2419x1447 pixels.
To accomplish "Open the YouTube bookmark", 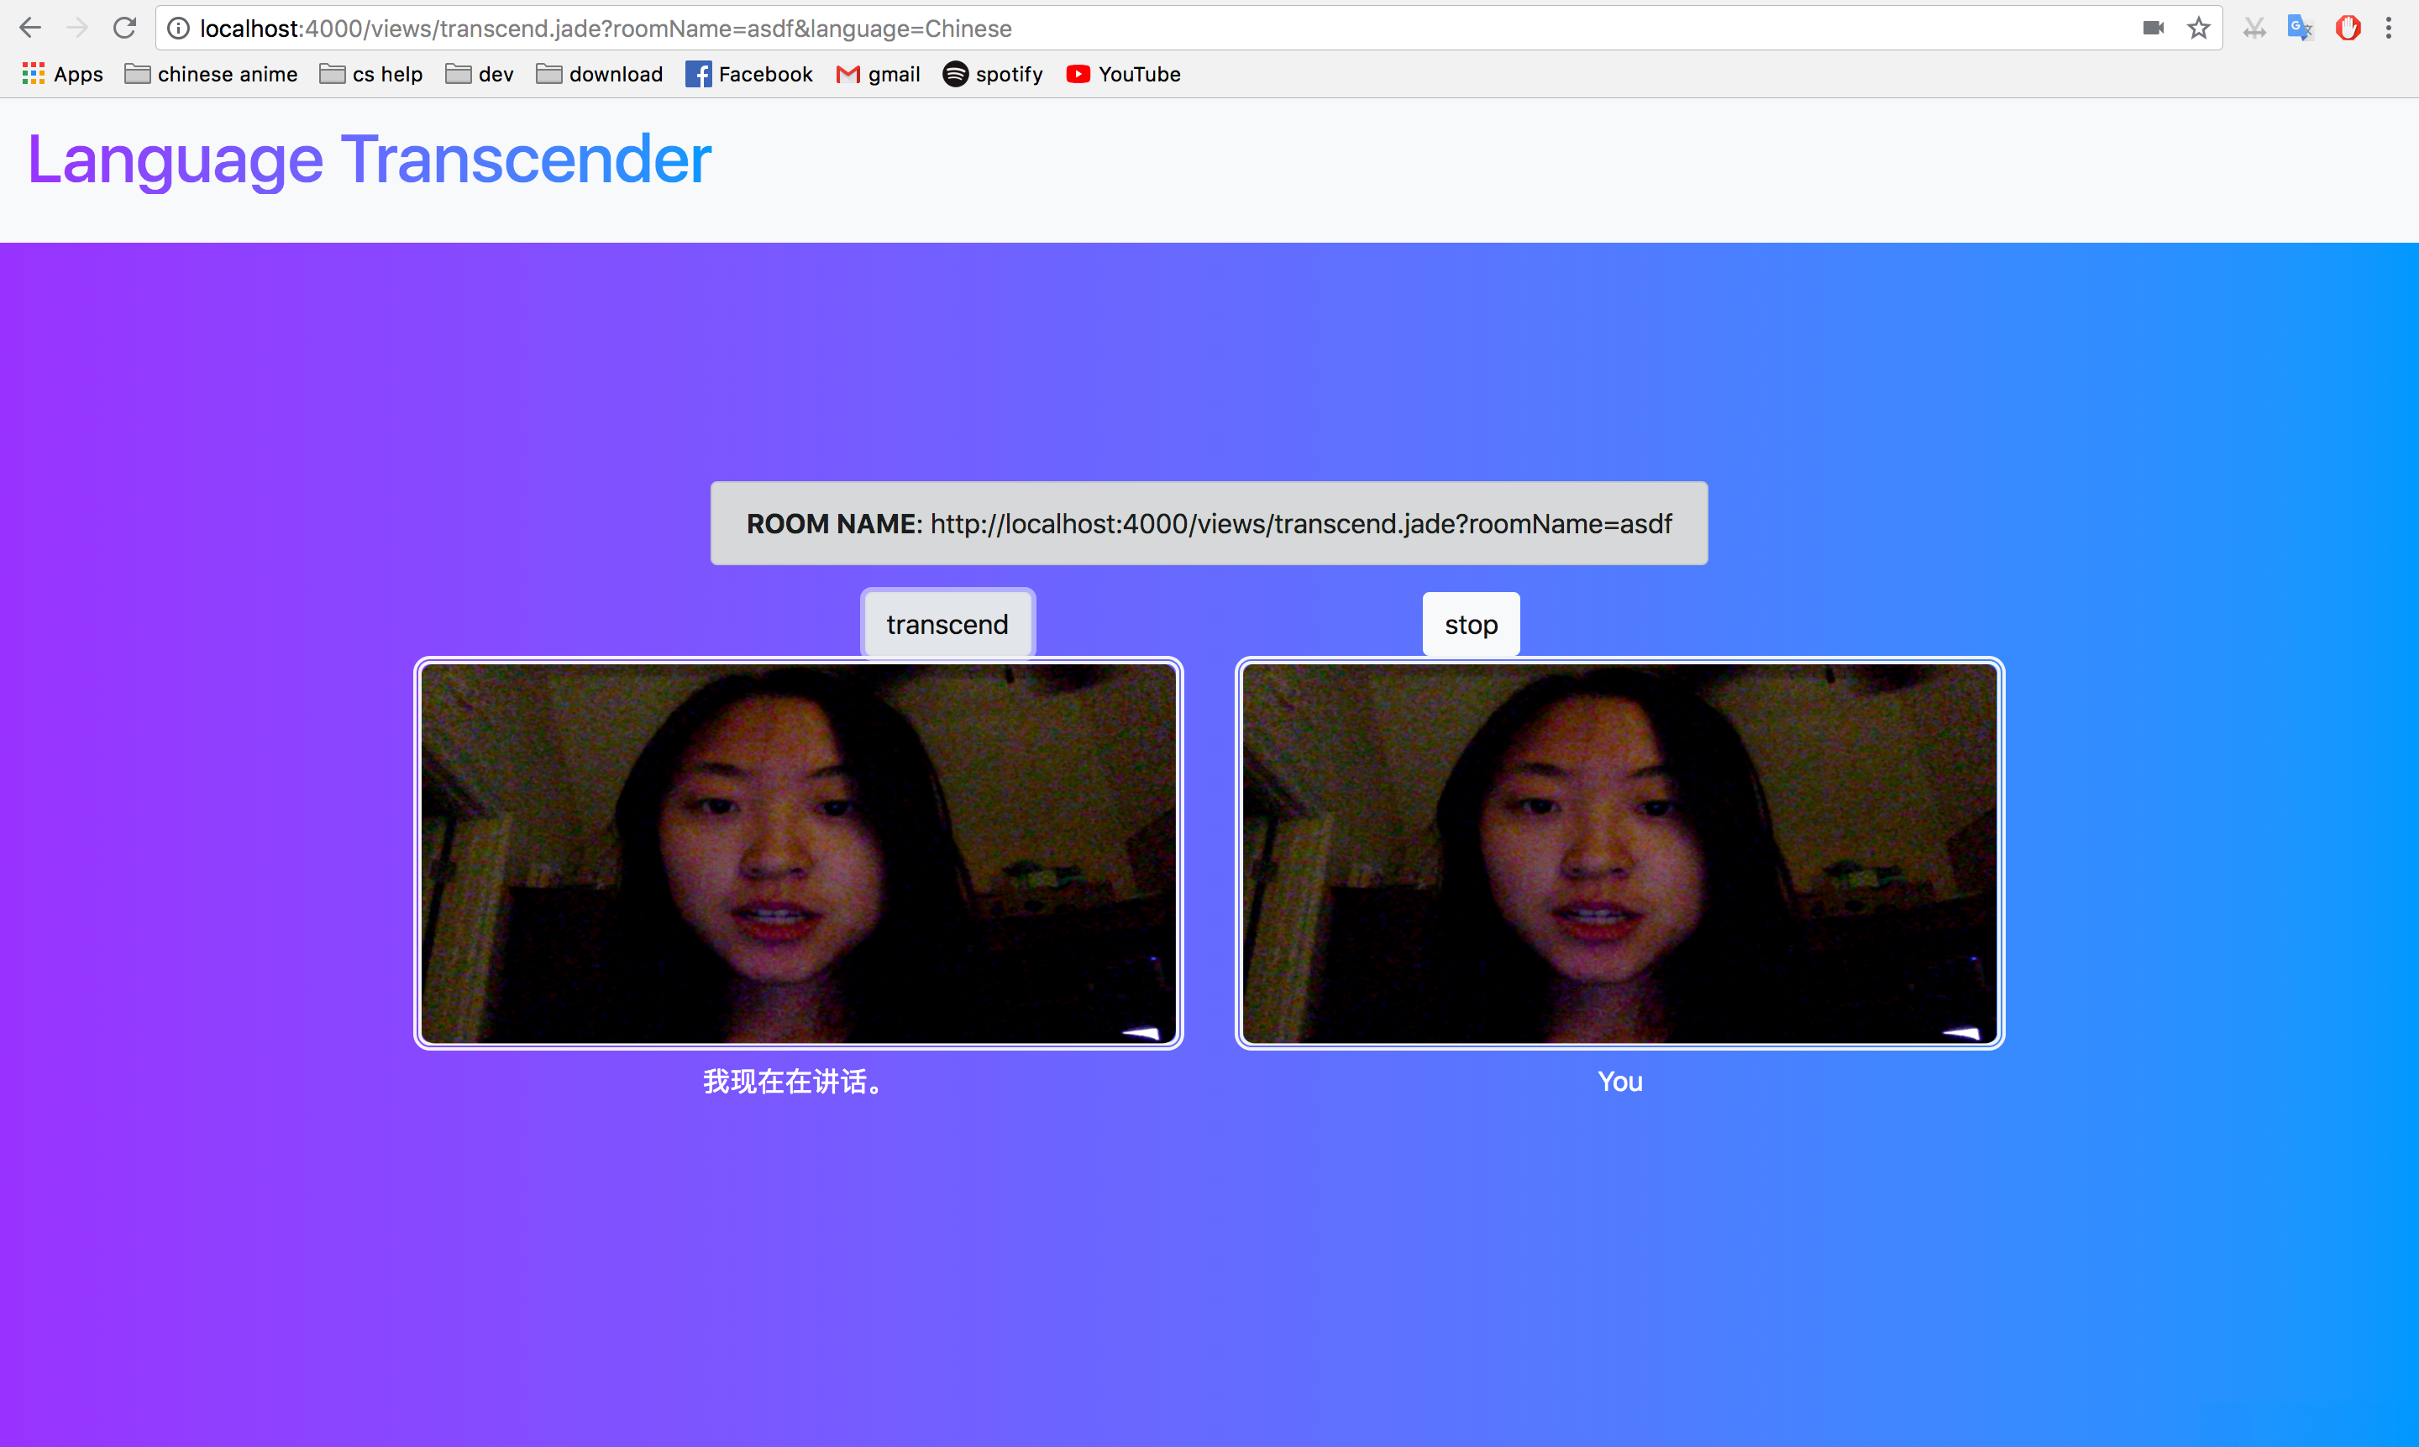I will click(1123, 74).
